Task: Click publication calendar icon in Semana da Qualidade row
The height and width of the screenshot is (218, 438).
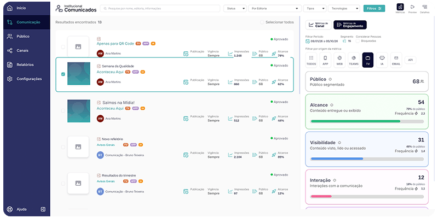Action: 186,82
